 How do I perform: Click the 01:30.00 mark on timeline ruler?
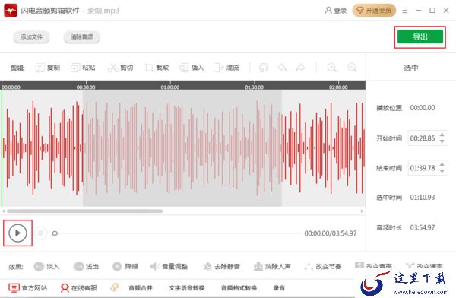point(254,87)
